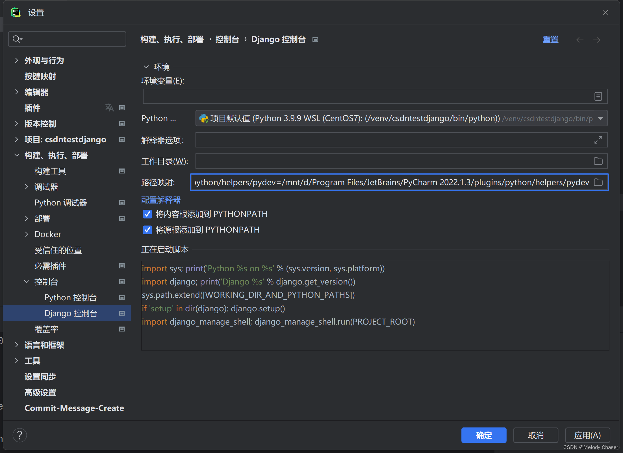Image resolution: width=623 pixels, height=453 pixels.
Task: Click the project-level icon beside 覆盖率
Action: (x=122, y=329)
